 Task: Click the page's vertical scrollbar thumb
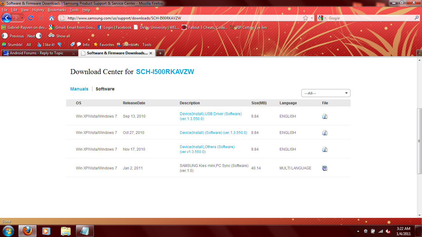(419, 141)
